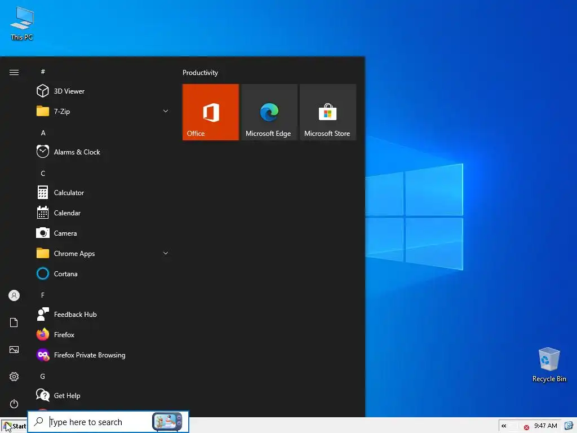Screen dimensions: 577x433
Task: Open Alarms & Clock icon
Action: (x=43, y=152)
